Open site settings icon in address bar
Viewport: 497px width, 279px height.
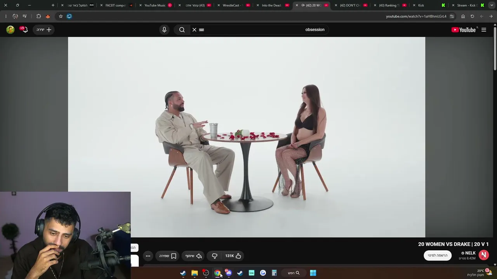pos(452,16)
